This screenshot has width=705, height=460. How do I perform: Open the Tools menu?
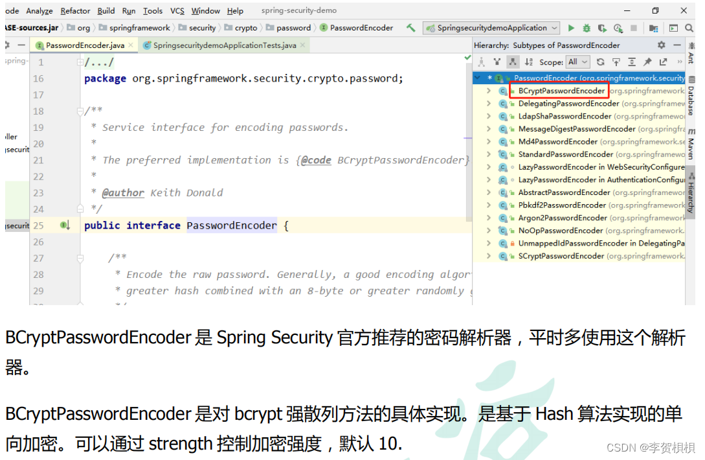click(153, 11)
